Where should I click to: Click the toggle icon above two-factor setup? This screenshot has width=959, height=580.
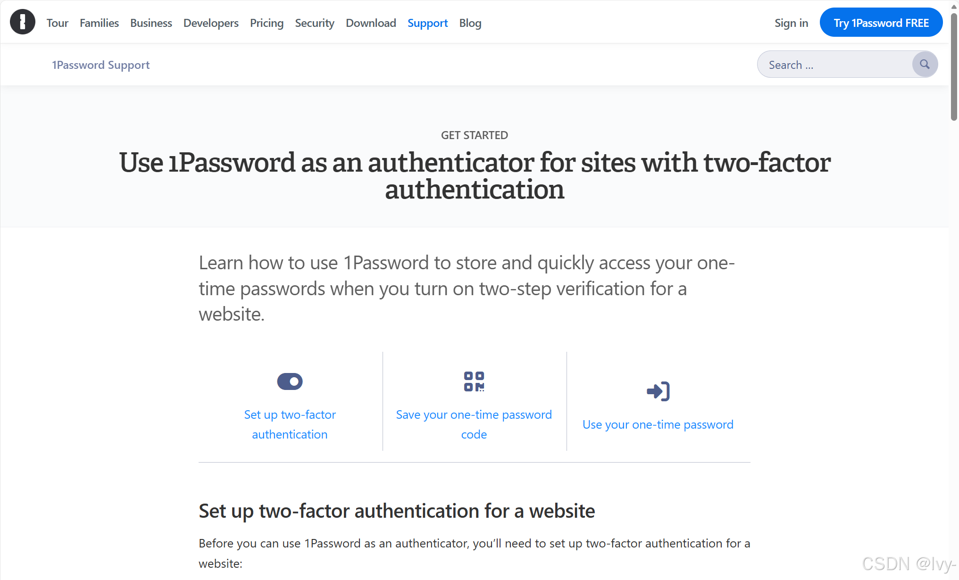(290, 381)
